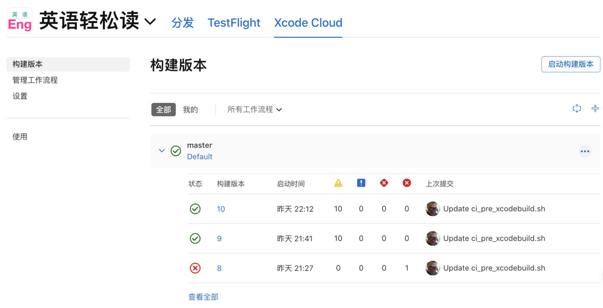Screen dimensions: 603x308
Task: Click the green success status of build 10
Action: (195, 209)
